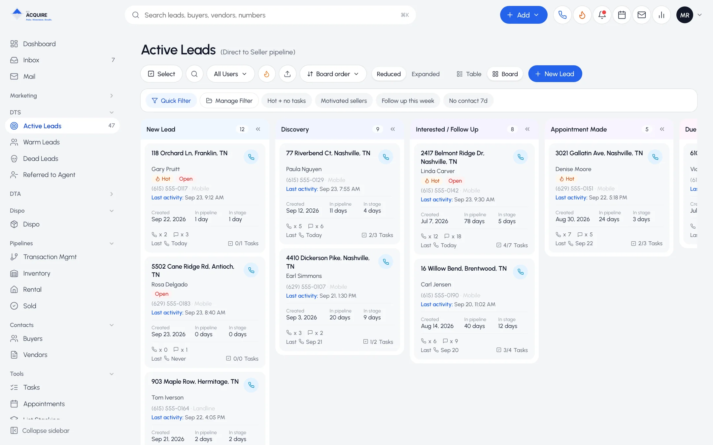This screenshot has width=713, height=445.
Task: Click the hot leads flame icon in top bar
Action: pos(582,15)
